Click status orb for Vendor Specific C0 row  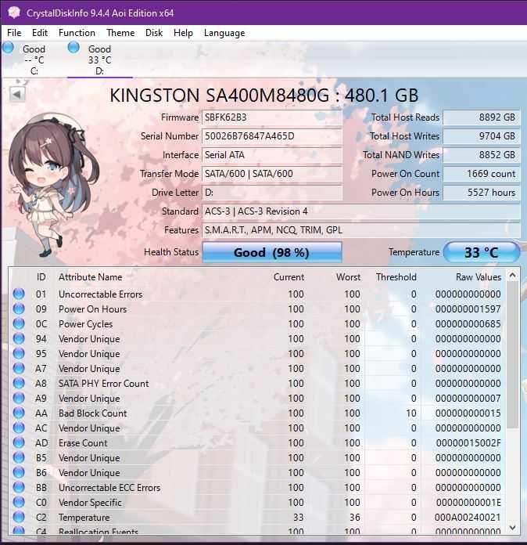pos(19,502)
